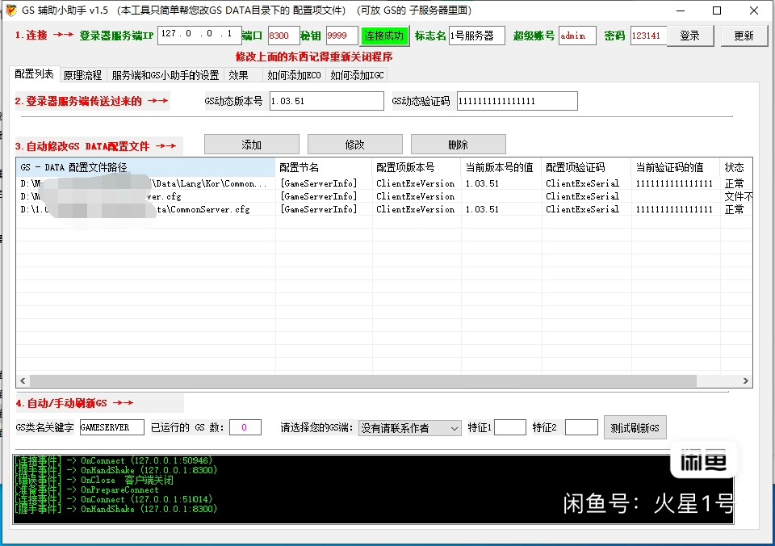775x546 pixels.
Task: Click the 端口 port field showing 8300
Action: [x=283, y=36]
